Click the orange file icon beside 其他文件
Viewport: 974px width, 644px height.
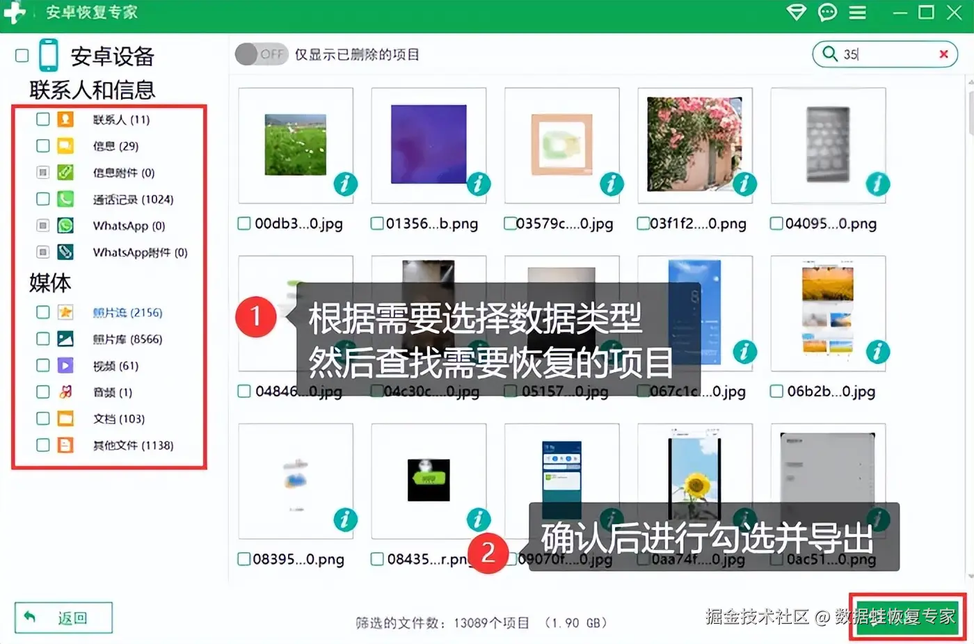point(65,445)
